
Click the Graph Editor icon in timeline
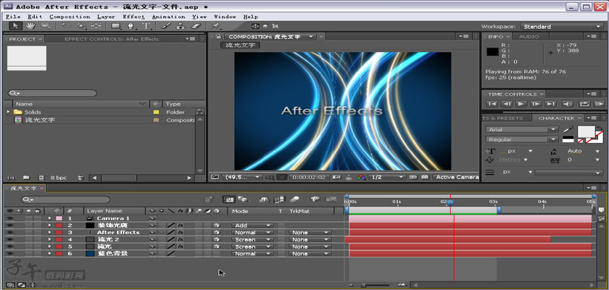coord(331,199)
